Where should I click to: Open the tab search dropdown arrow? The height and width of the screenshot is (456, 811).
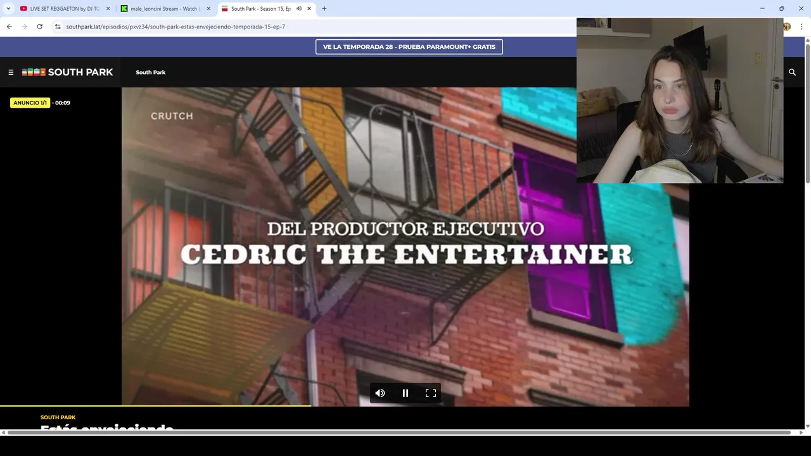tap(8, 9)
